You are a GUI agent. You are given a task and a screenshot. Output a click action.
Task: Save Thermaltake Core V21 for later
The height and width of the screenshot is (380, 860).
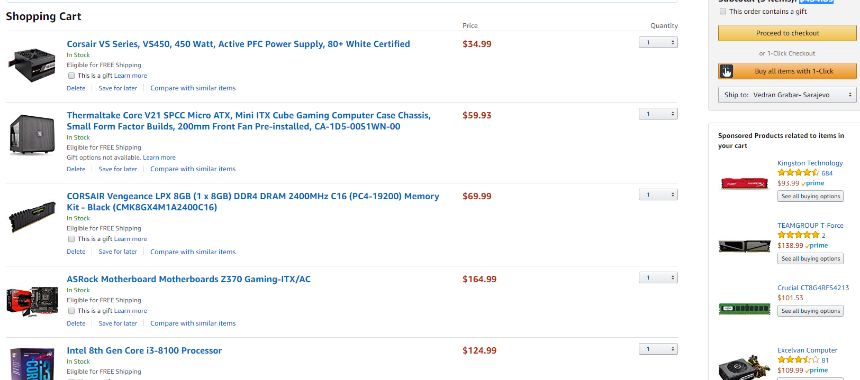point(117,169)
